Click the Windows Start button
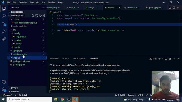This screenshot has width=182, height=102. [3, 99]
